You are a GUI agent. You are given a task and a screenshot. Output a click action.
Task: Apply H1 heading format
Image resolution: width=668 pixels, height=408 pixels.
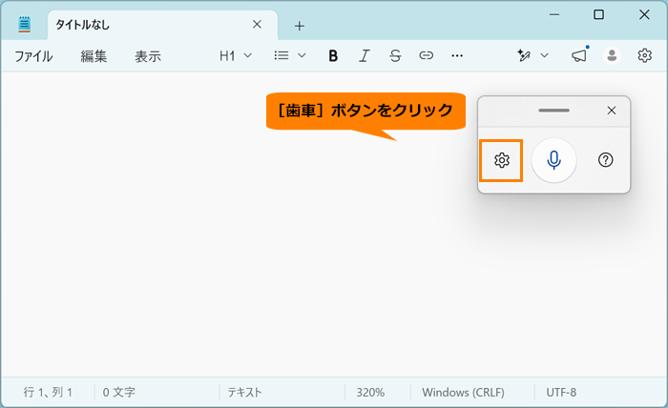coord(227,55)
